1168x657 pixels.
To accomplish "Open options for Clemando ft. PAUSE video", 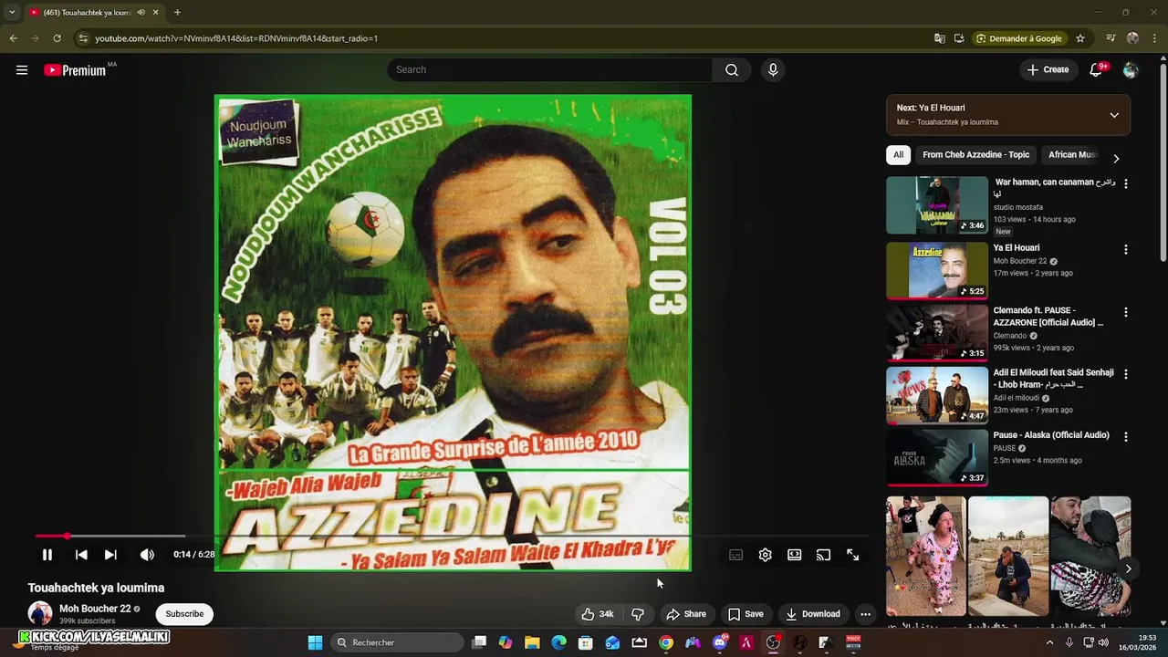I will (1125, 312).
